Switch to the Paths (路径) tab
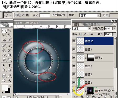This screenshot has width=118, height=98. (x=93, y=24)
